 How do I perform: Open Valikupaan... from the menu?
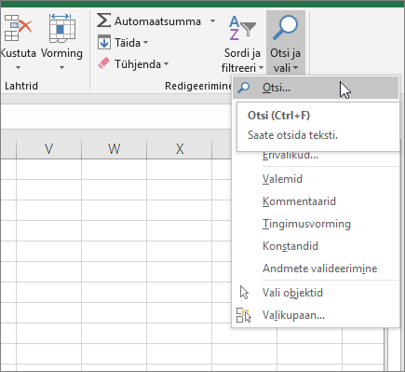pyautogui.click(x=316, y=315)
